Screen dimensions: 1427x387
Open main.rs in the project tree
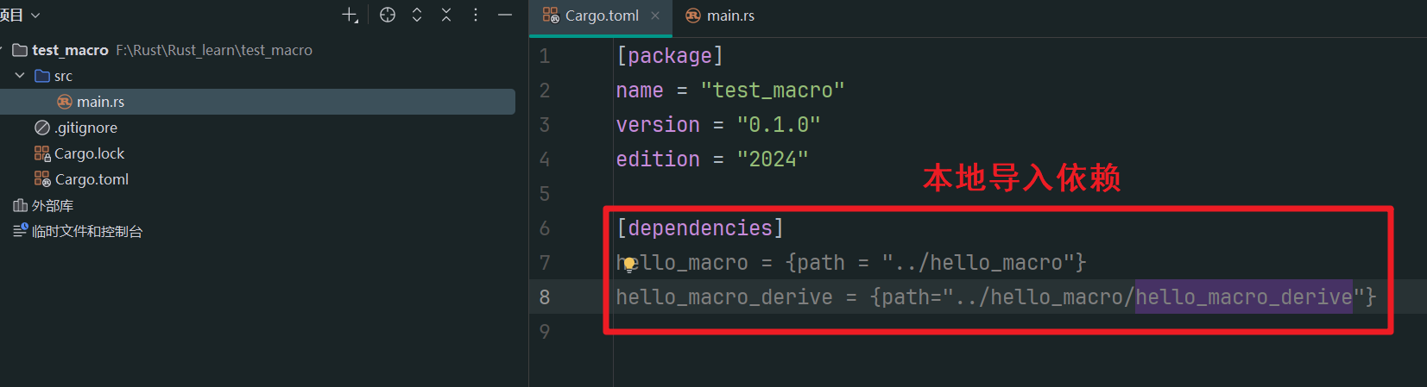tap(100, 102)
